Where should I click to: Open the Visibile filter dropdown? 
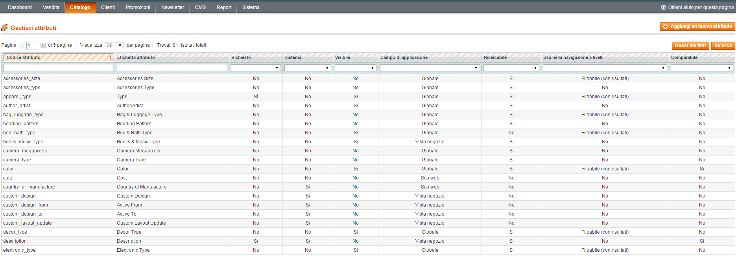355,68
